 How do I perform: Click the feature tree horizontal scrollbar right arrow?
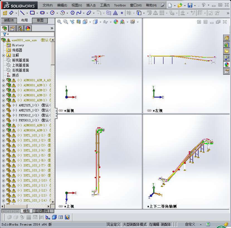pos(48,206)
